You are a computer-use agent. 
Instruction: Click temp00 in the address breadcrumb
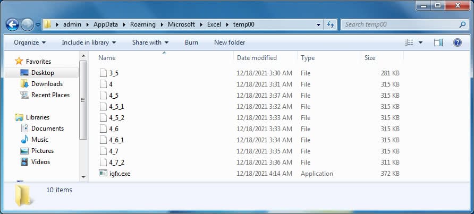244,24
